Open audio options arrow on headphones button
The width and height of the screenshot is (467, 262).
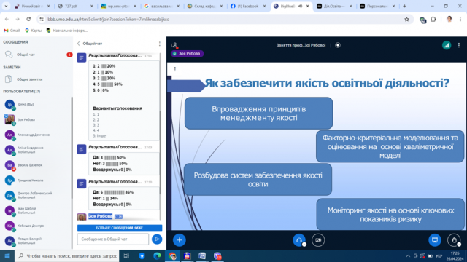304,245
